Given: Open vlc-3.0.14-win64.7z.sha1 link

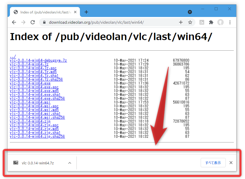Looking at the screenshot, I should coord(34,75).
